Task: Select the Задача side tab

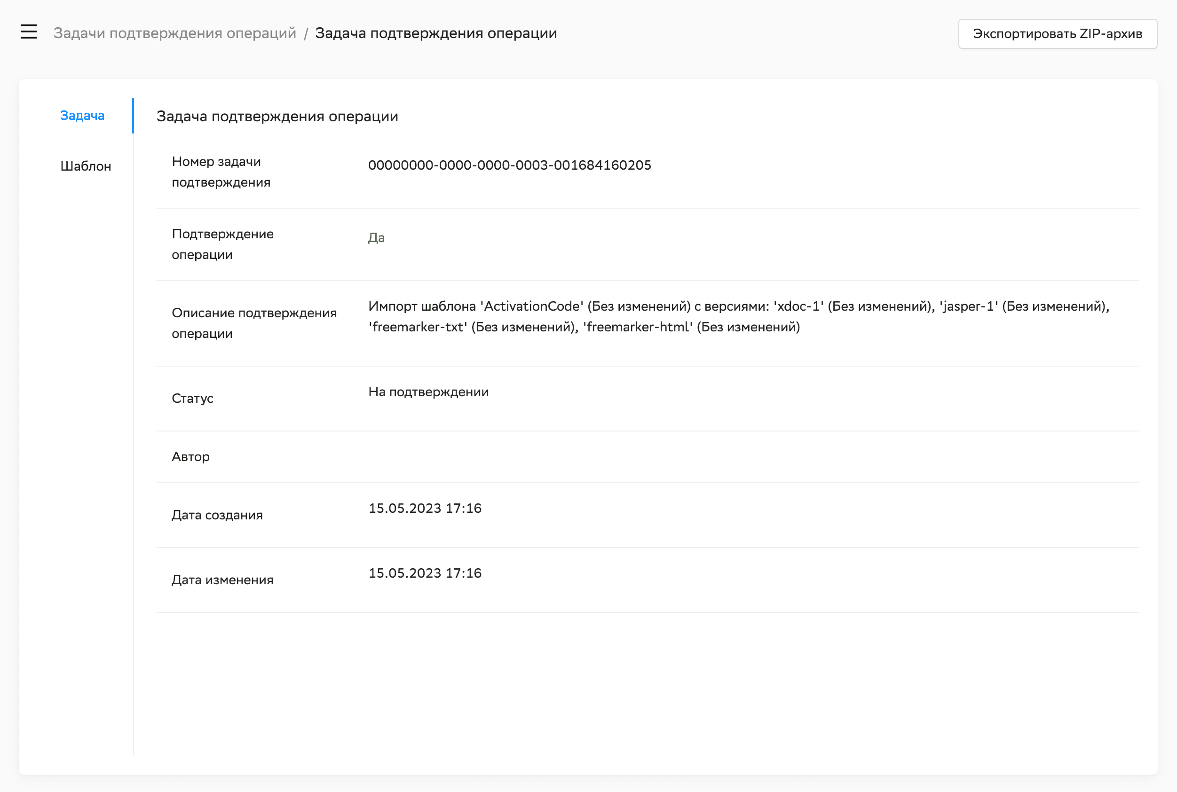Action: 82,116
